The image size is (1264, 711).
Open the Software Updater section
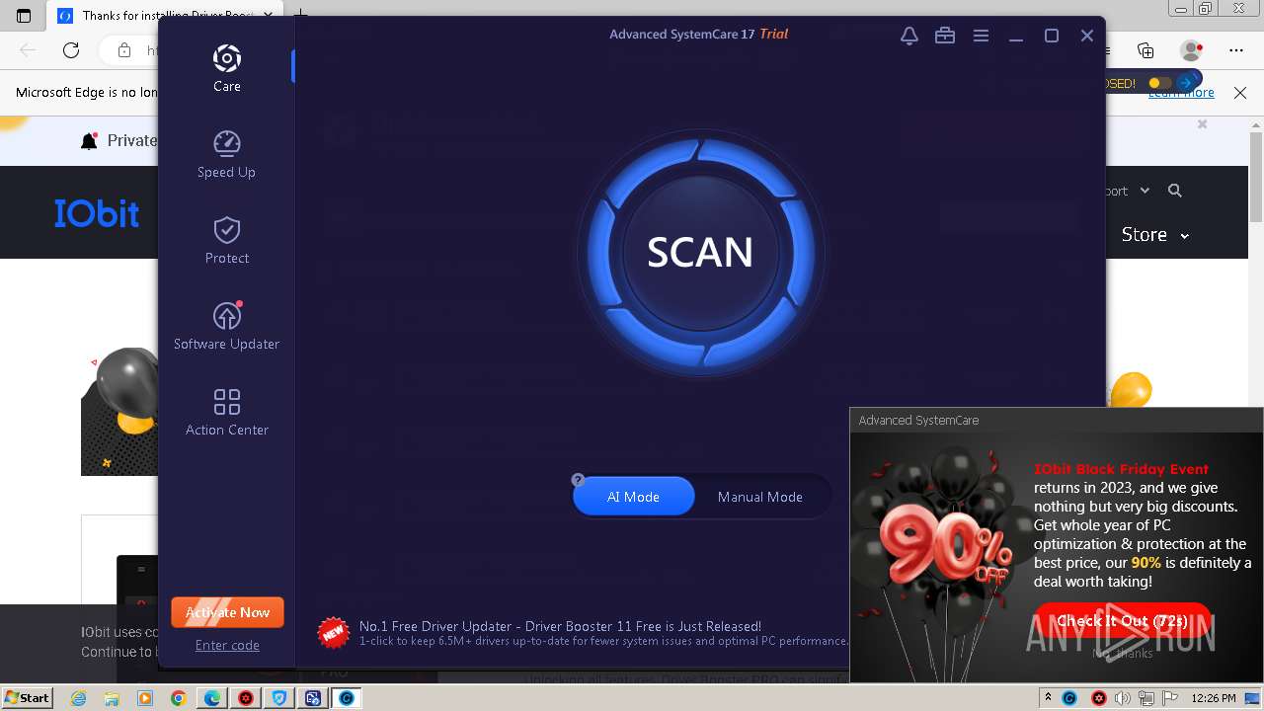point(226,326)
